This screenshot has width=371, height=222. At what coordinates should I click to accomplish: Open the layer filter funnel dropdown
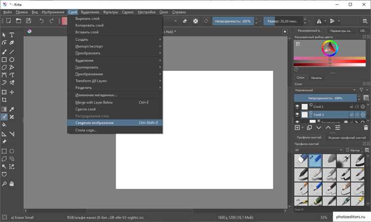click(363, 90)
